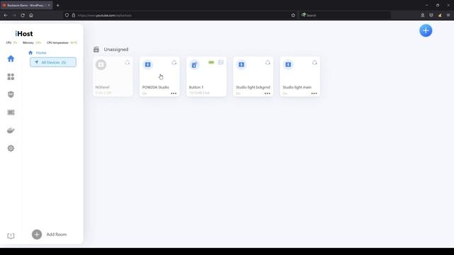This screenshot has height=255, width=454.
Task: Click the bottom-left sidebar notice icon
Action: click(11, 236)
